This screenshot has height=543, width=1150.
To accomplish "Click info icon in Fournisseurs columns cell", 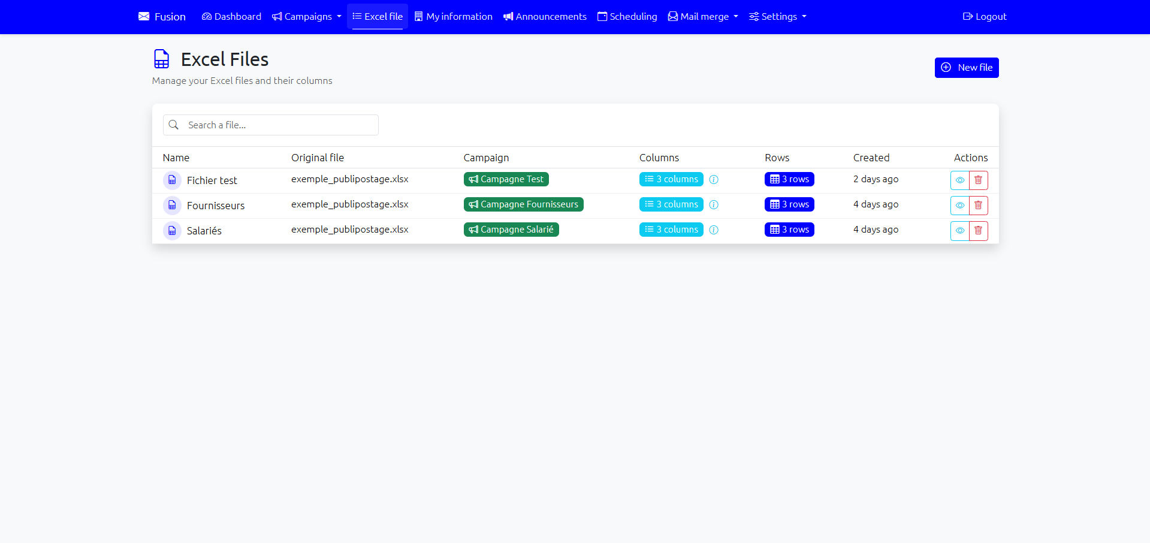I will [714, 205].
